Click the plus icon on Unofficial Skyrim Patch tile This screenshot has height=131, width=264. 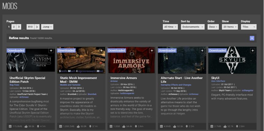tap(51, 51)
